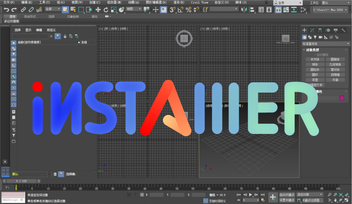Click the Play Animation button

tap(251, 195)
